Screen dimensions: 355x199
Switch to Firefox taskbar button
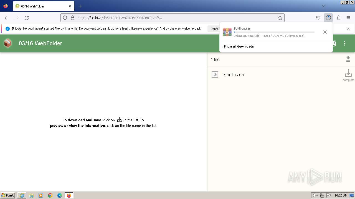69,195
